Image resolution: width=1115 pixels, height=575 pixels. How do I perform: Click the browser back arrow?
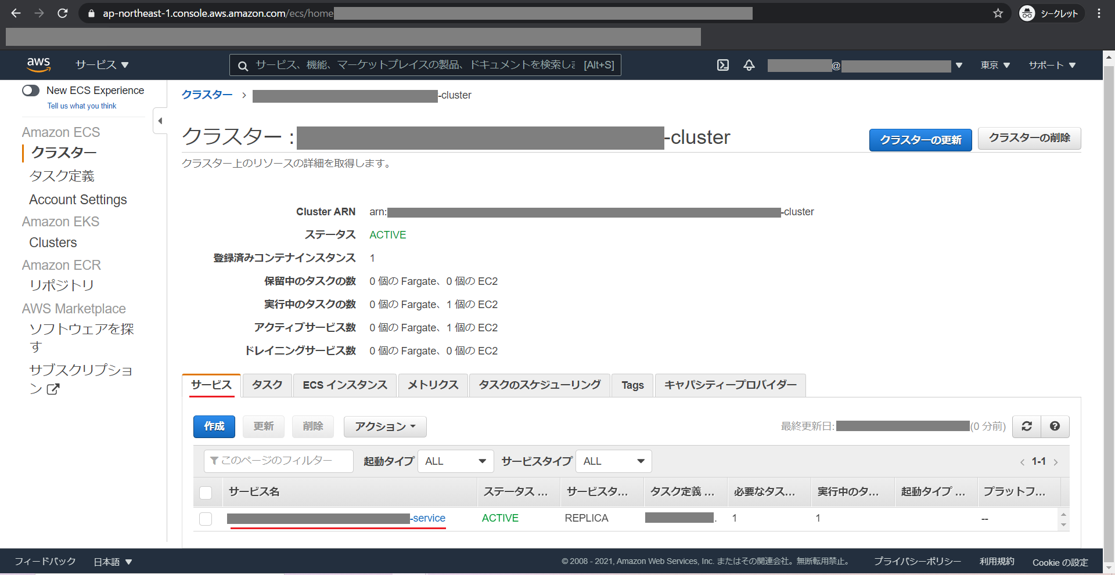click(16, 13)
